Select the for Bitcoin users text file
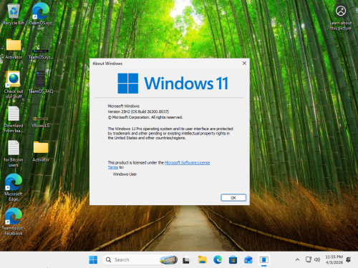 [14, 154]
